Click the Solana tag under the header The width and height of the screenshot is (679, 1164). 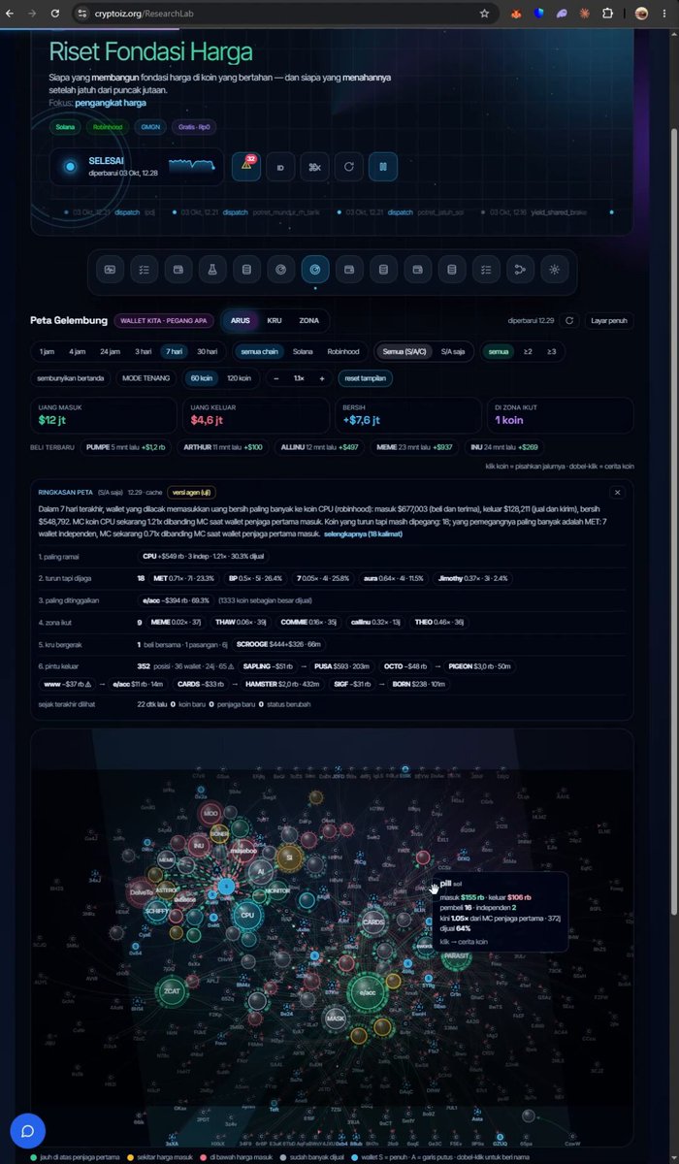tap(64, 126)
